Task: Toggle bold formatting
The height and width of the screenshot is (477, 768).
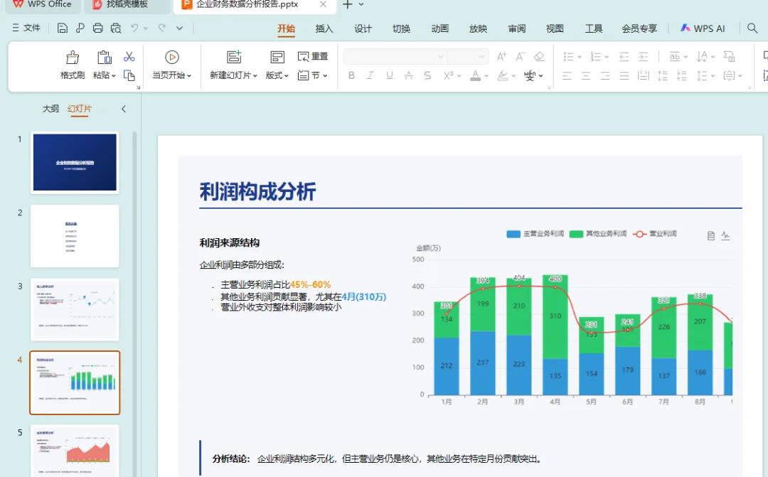Action: point(351,75)
